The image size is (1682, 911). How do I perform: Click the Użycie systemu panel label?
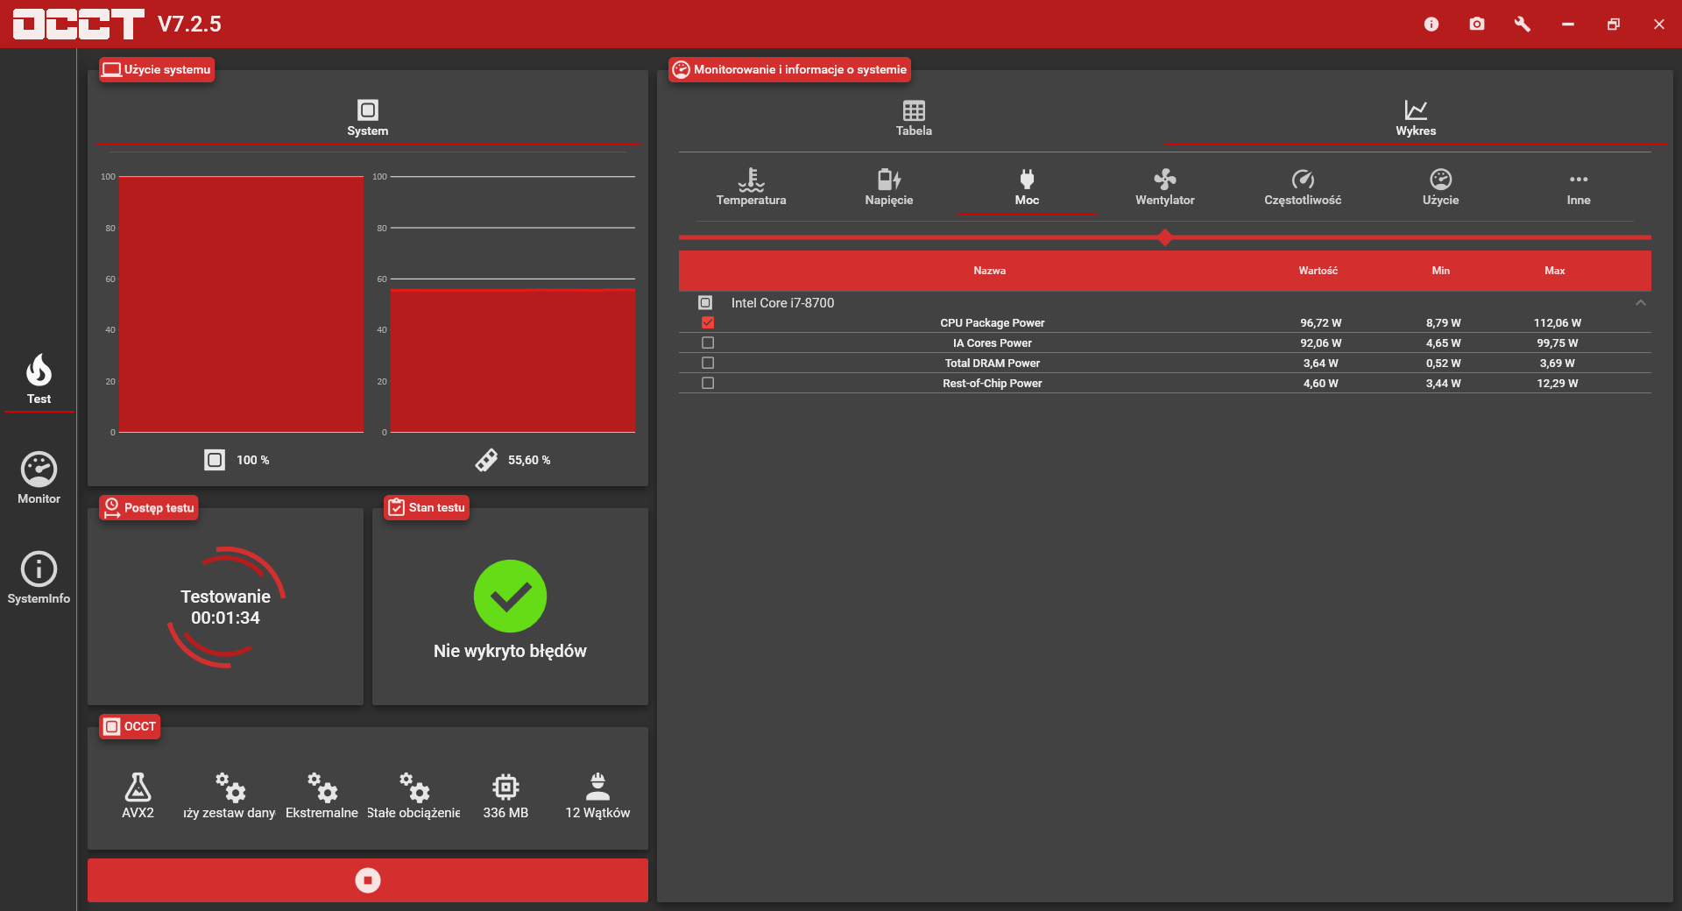coord(157,69)
